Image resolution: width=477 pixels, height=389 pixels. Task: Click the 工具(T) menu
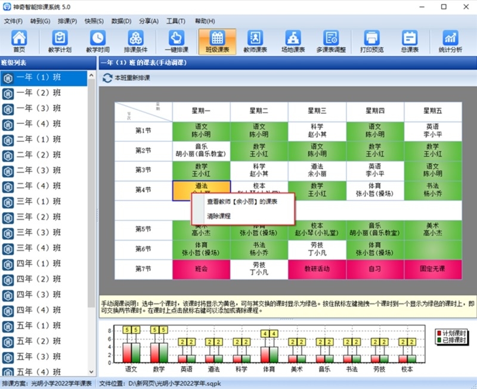click(x=176, y=21)
